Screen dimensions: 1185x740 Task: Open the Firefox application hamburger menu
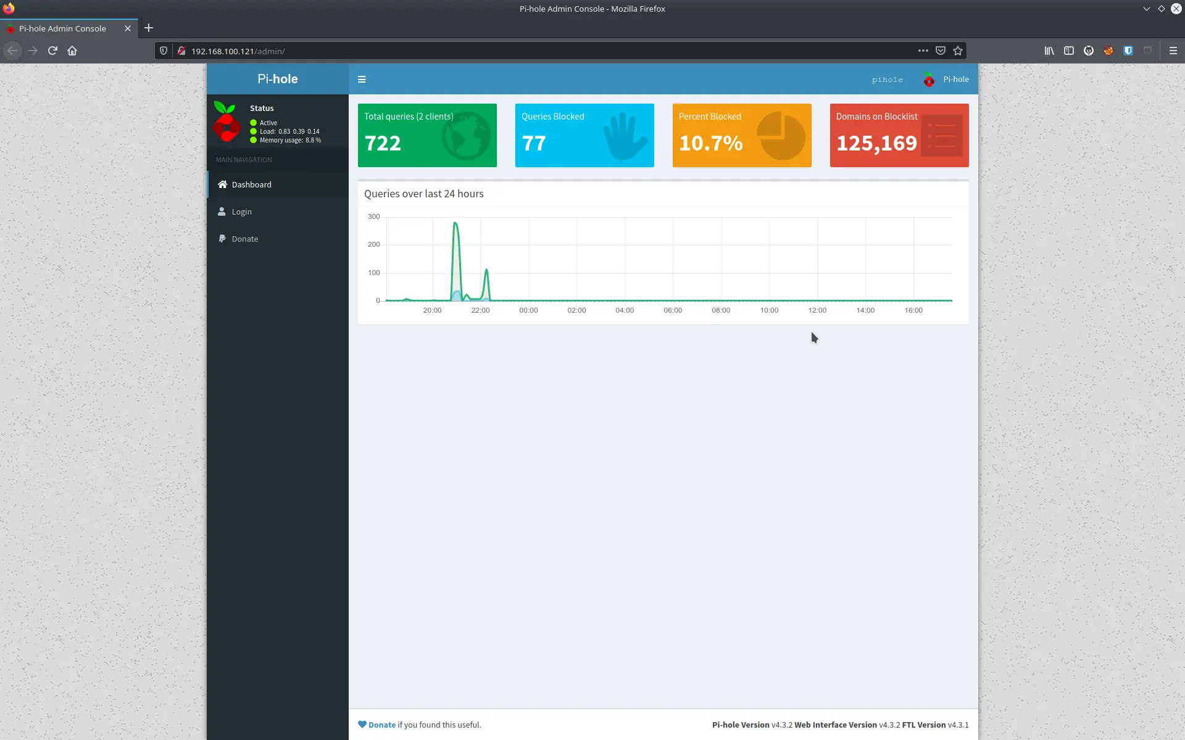click(1173, 51)
